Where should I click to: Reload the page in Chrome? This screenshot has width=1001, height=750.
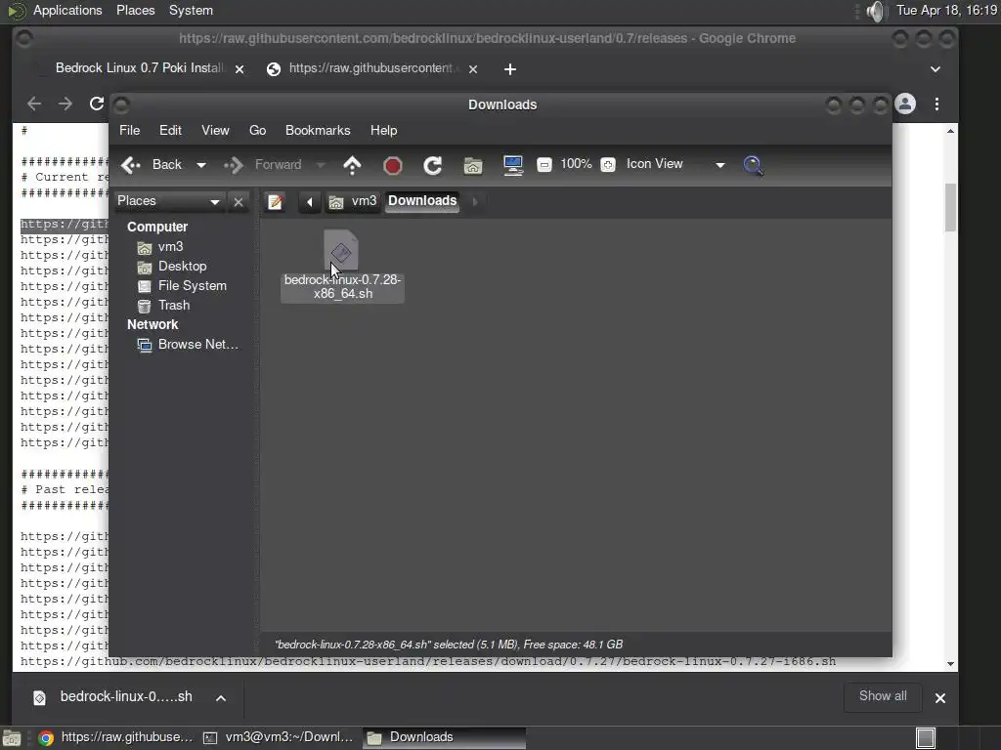point(97,104)
